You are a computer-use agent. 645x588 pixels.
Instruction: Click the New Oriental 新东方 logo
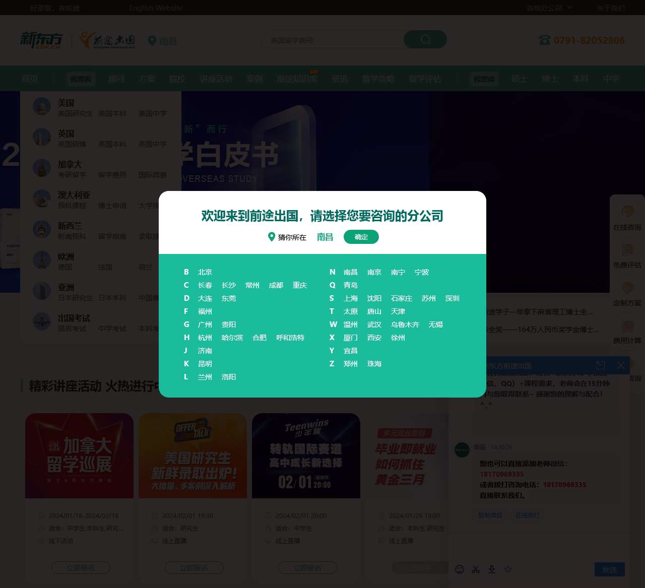[41, 40]
